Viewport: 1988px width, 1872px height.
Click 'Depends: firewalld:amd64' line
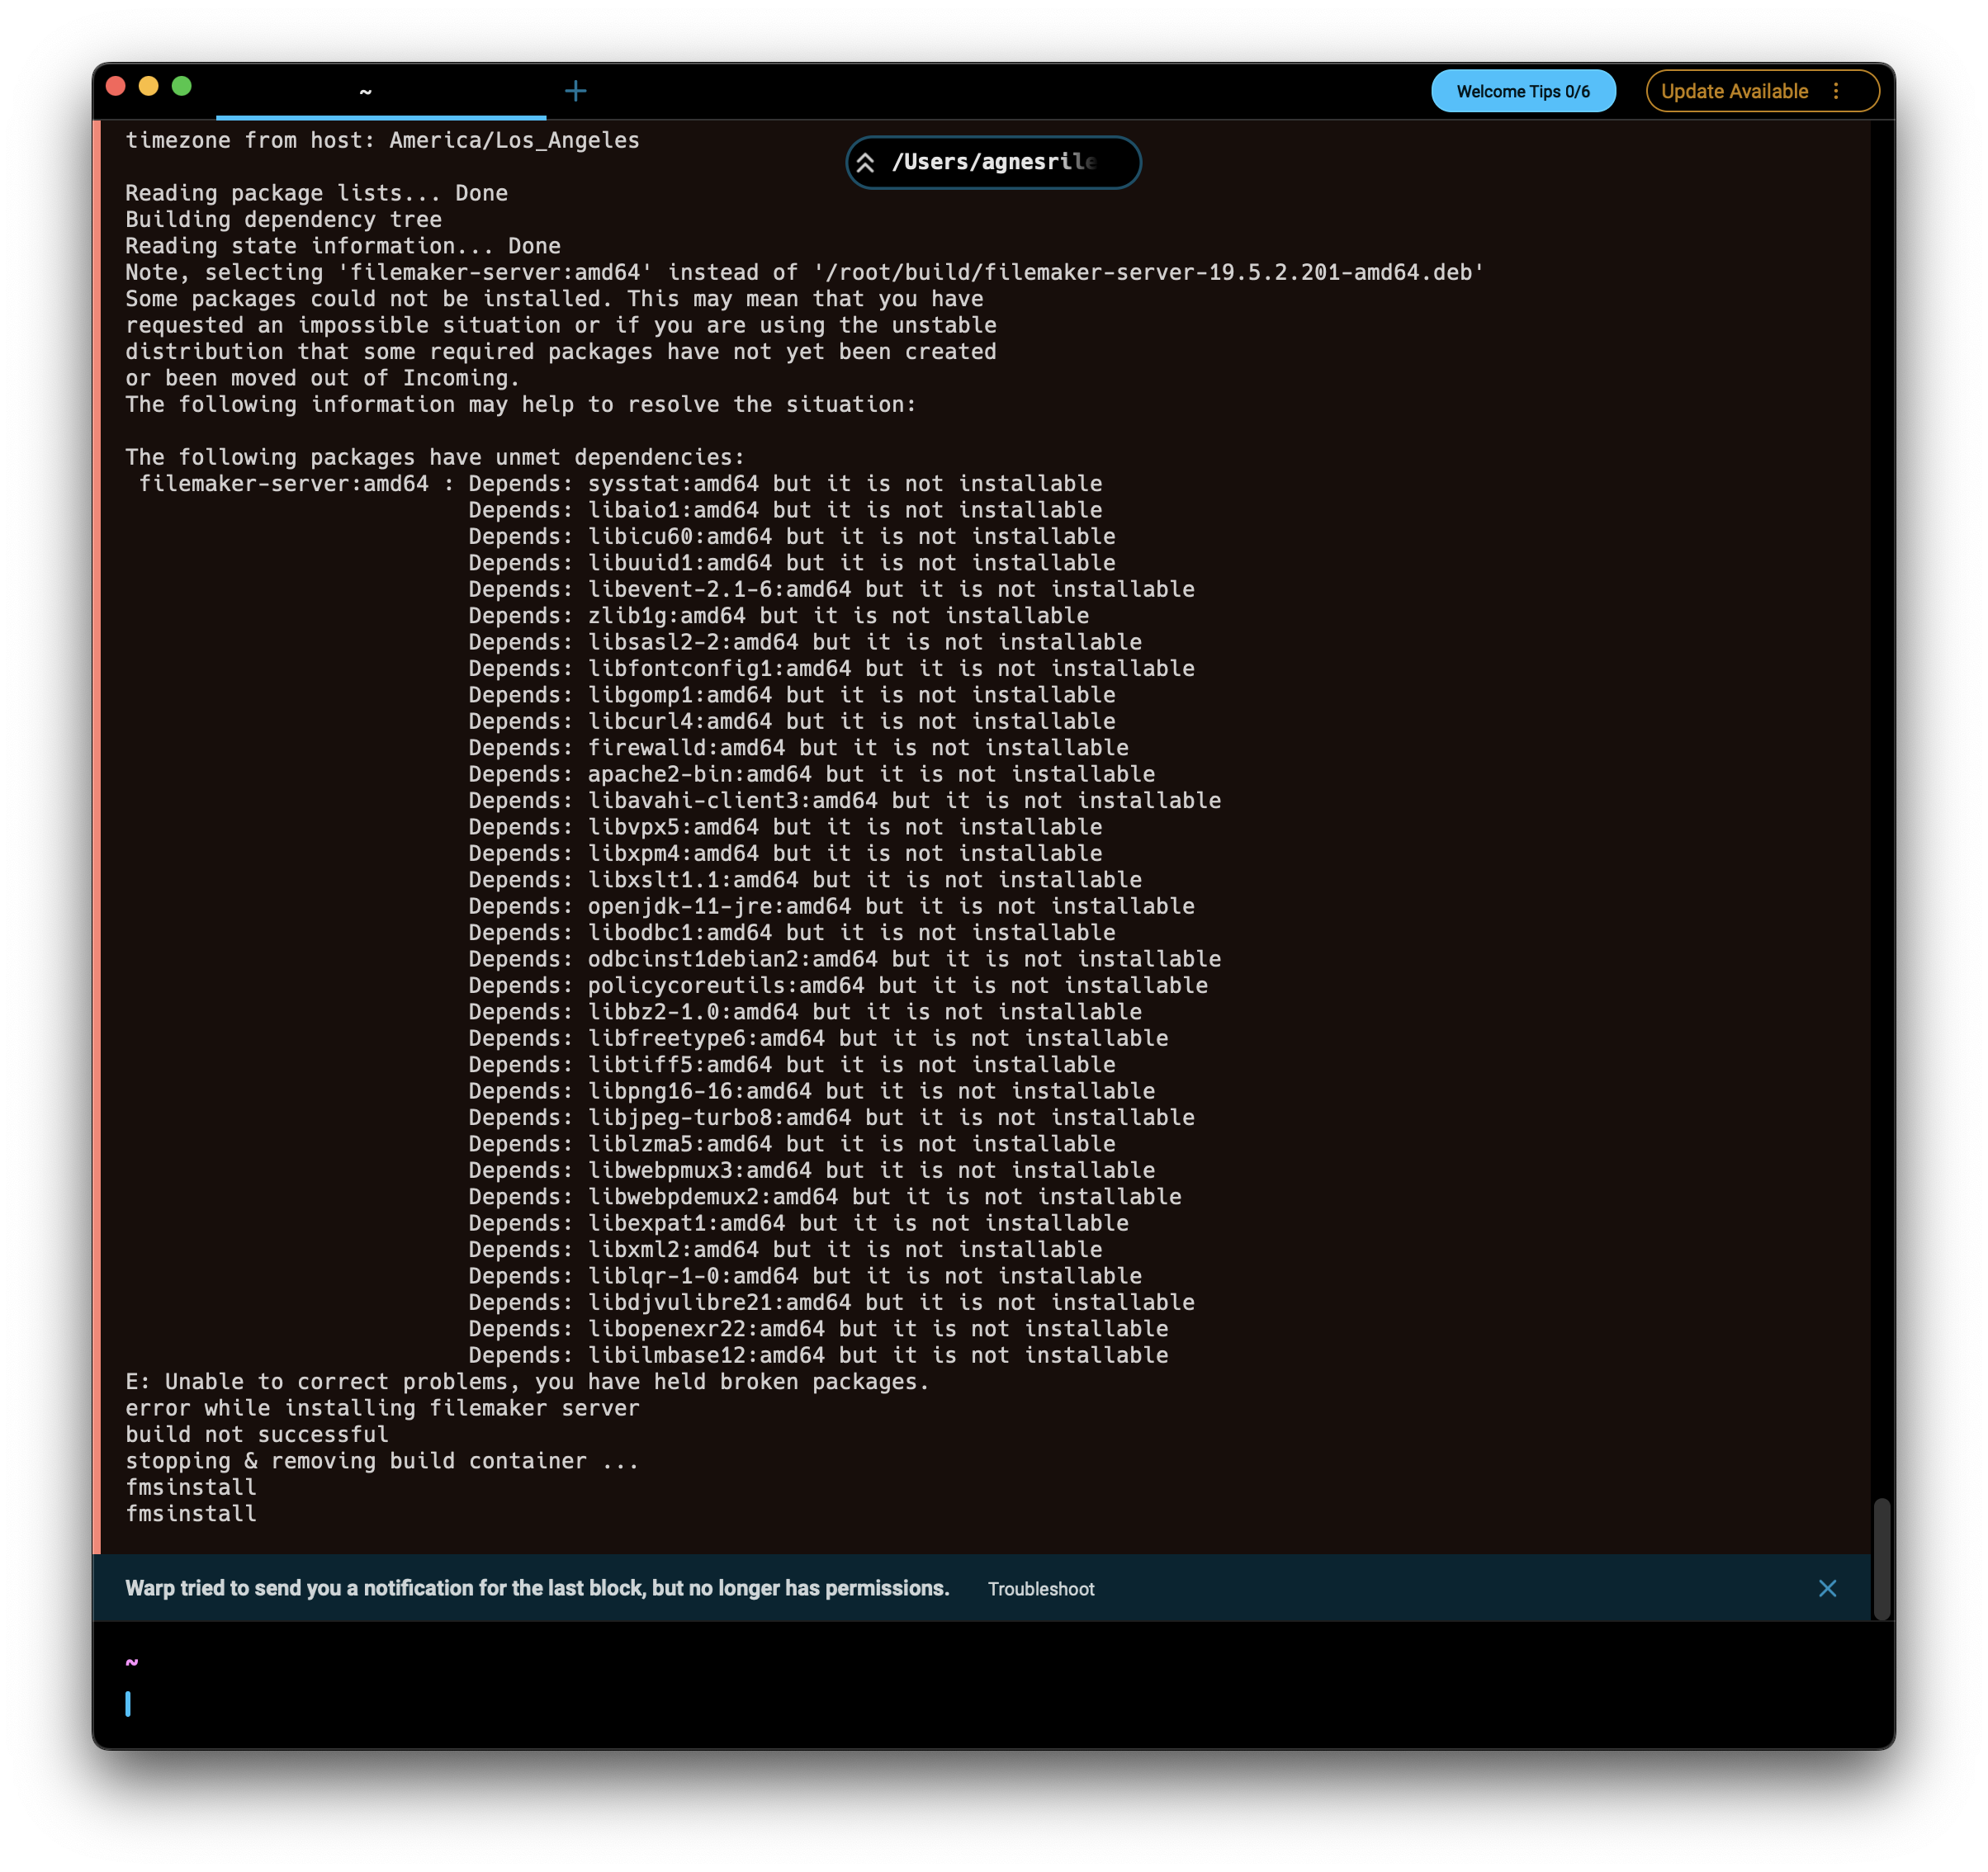798,747
